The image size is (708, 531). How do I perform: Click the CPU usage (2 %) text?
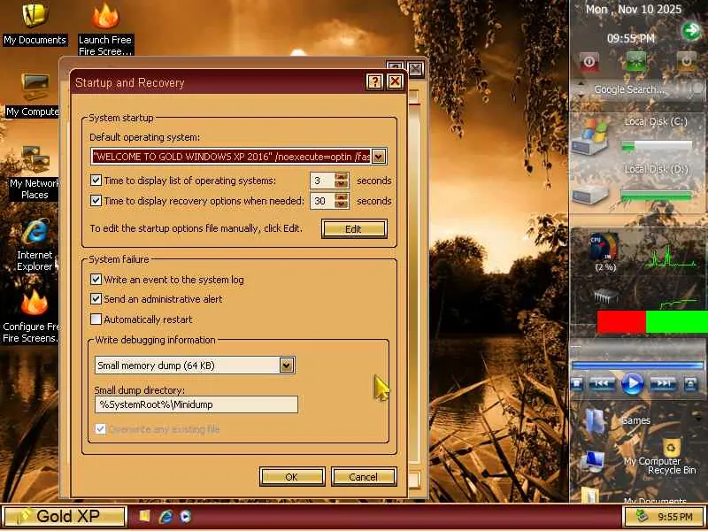[x=605, y=267]
